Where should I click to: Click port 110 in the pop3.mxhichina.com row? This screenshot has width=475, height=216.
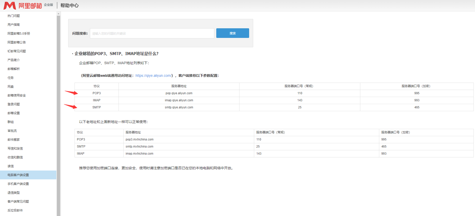point(317,139)
